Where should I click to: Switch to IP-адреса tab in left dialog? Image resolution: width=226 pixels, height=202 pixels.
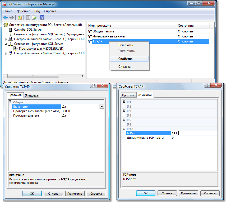point(31,95)
